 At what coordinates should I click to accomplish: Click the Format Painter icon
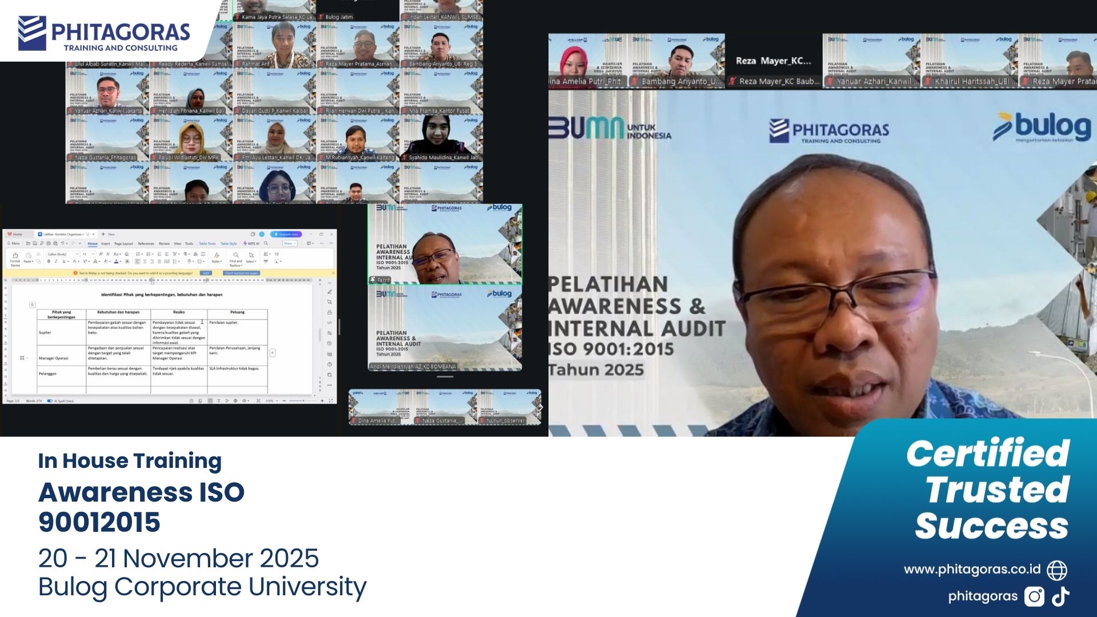15,256
